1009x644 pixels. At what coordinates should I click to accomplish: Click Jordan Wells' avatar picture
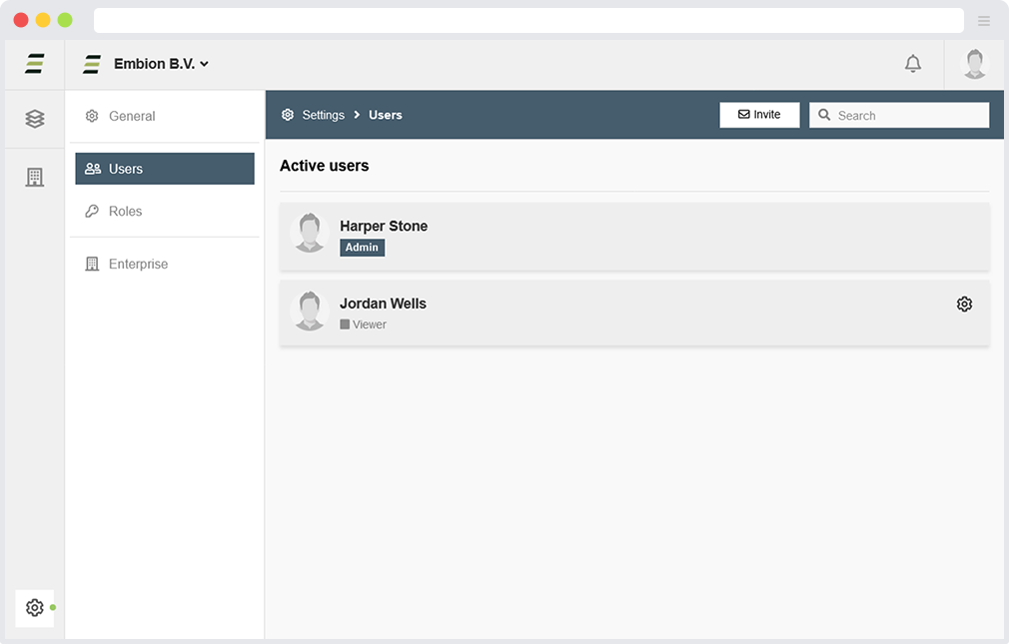(x=310, y=311)
